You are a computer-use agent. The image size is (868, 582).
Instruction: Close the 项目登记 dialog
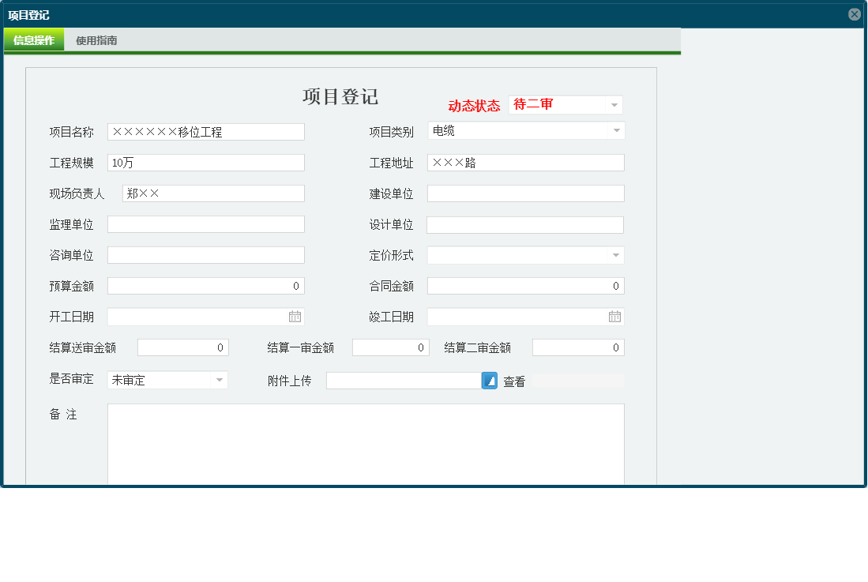pos(855,13)
